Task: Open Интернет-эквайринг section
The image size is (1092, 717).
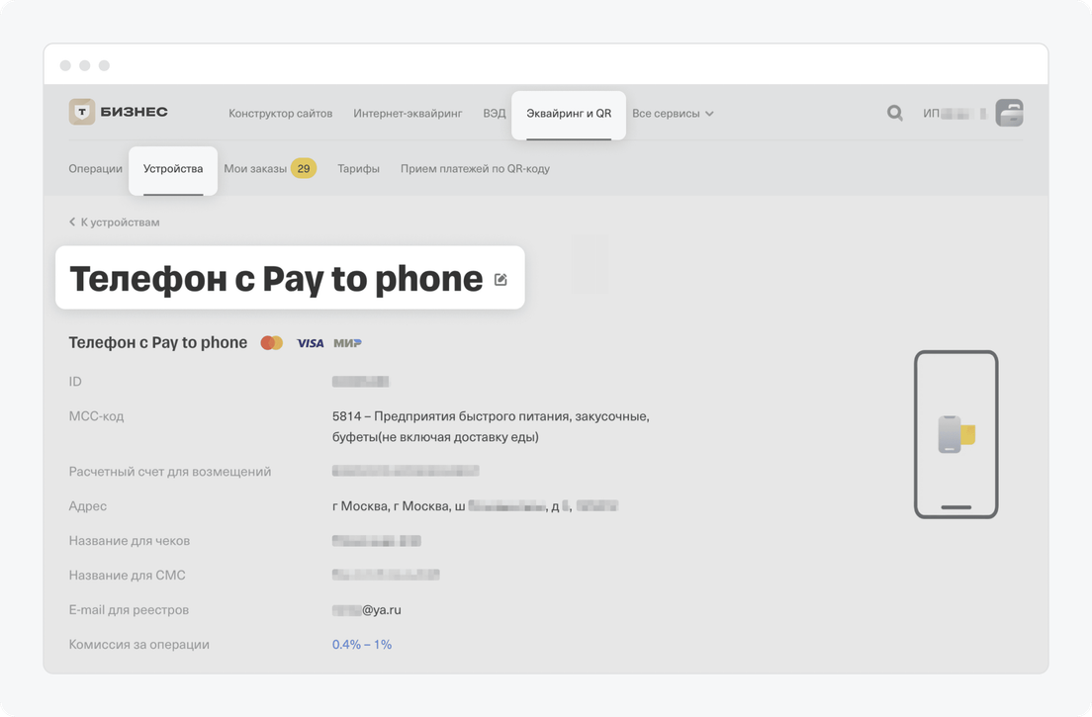Action: [x=408, y=114]
